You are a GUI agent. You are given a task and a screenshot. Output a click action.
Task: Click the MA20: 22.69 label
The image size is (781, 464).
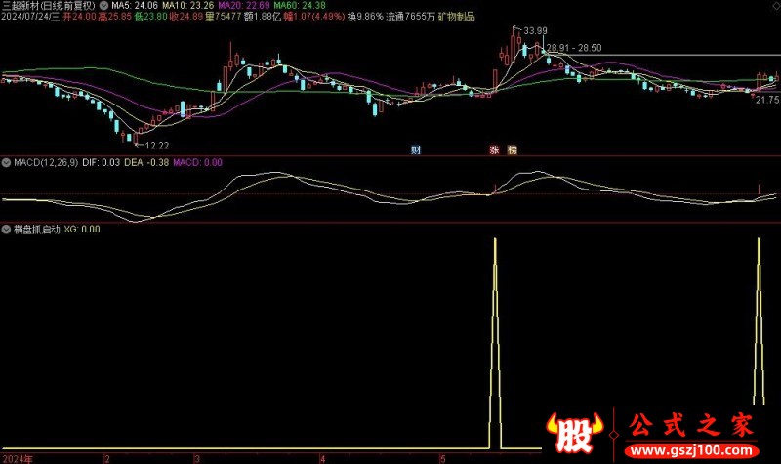click(x=244, y=6)
